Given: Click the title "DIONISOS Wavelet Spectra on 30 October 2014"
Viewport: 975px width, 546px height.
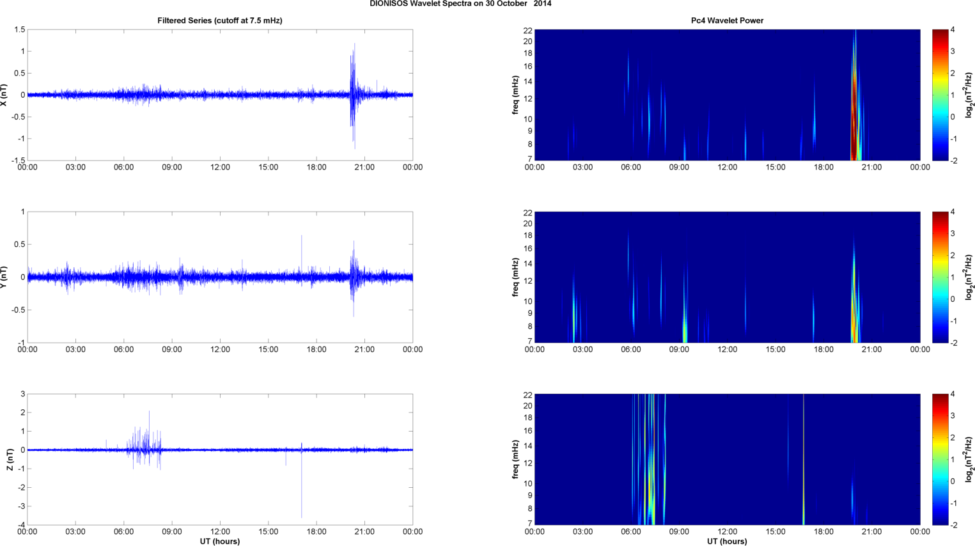Looking at the screenshot, I should click(460, 4).
